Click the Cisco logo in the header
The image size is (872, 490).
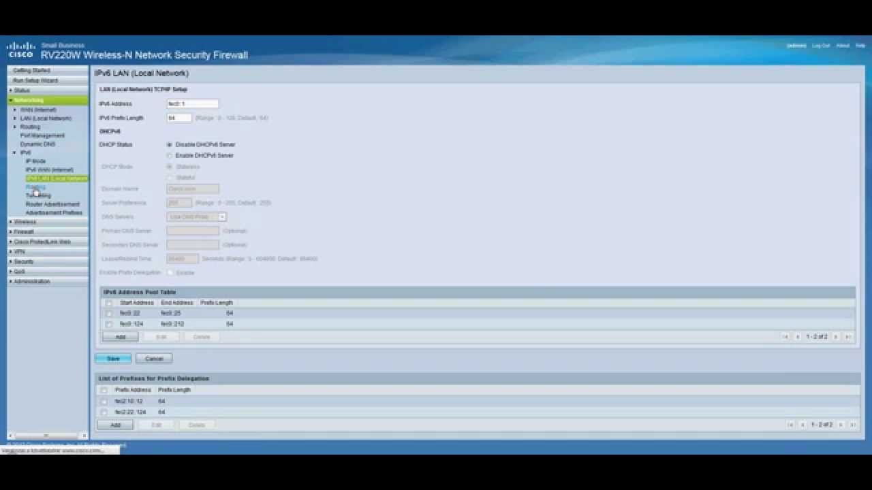(20, 50)
